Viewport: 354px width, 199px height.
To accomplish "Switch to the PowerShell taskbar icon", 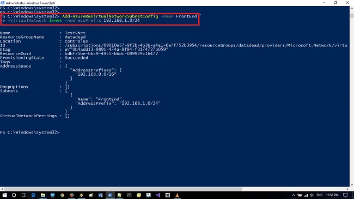I will click(x=110, y=195).
